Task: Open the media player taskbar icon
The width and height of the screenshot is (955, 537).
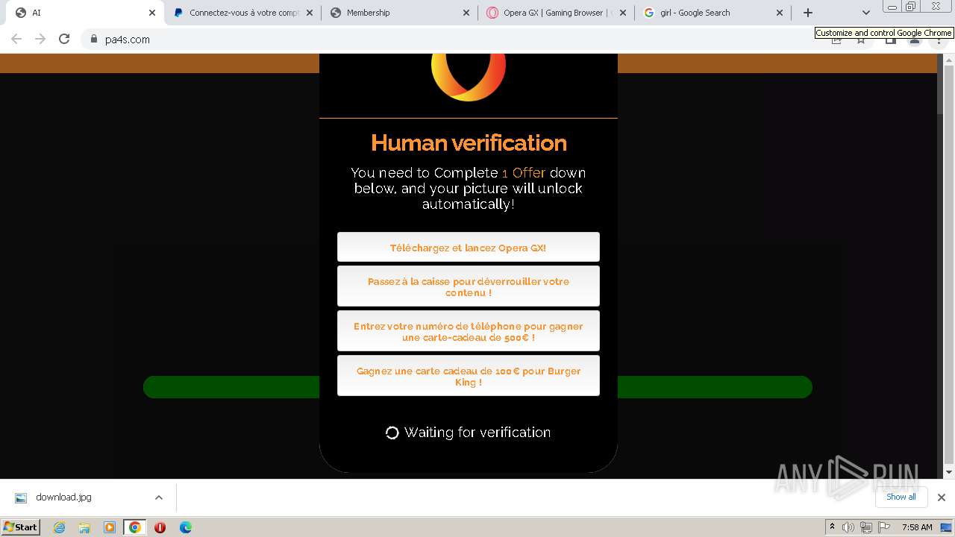Action: click(x=110, y=527)
